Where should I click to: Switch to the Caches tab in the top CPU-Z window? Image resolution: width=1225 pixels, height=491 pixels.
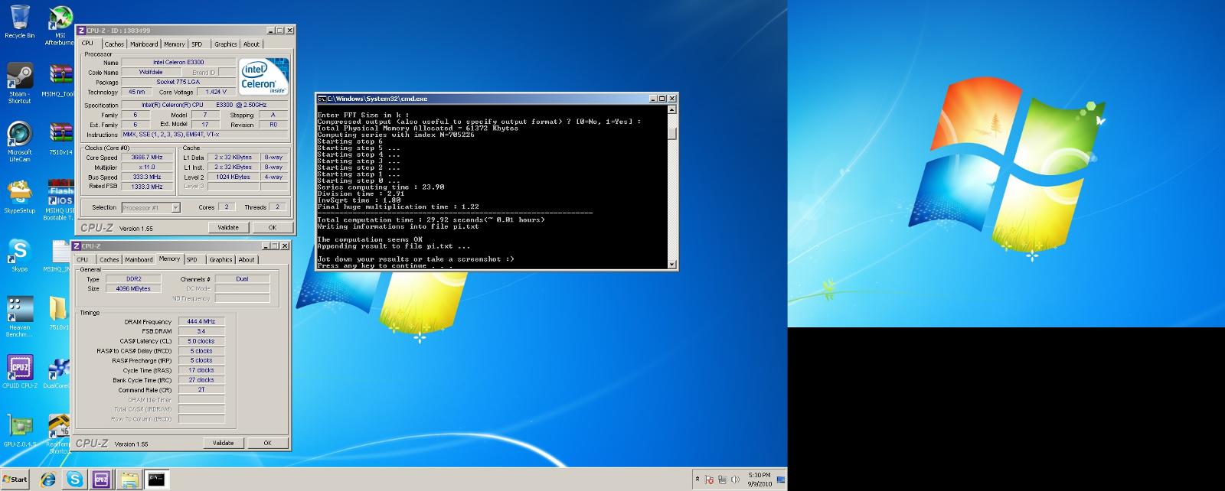114,44
